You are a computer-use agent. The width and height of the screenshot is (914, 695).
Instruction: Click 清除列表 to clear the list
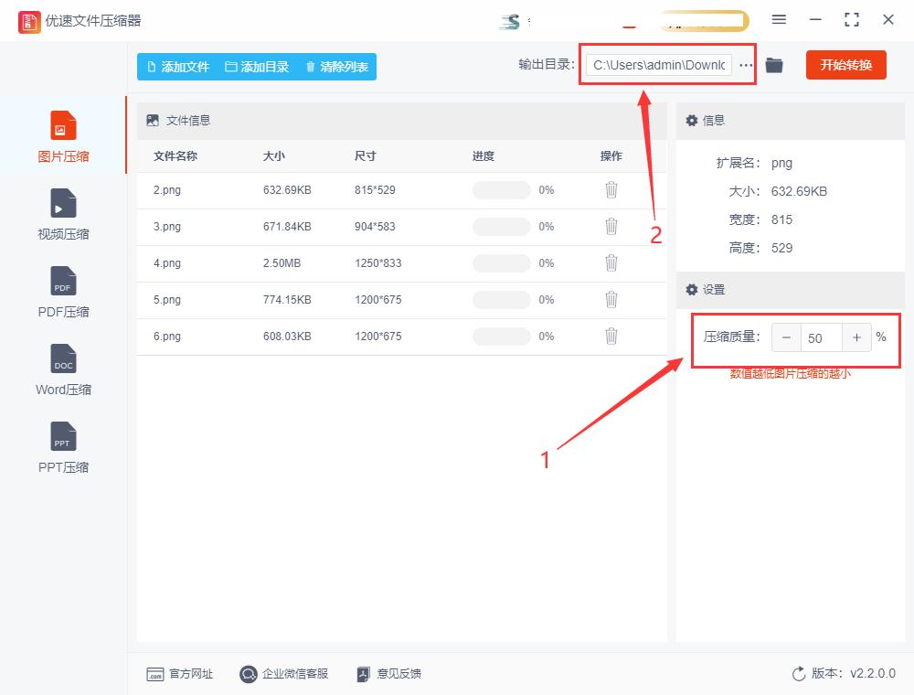coord(345,66)
